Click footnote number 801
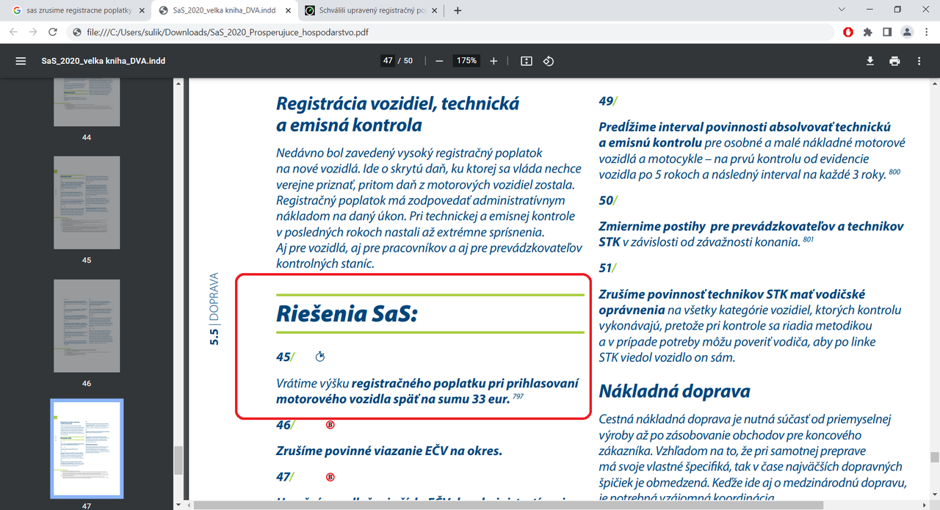 (x=809, y=238)
